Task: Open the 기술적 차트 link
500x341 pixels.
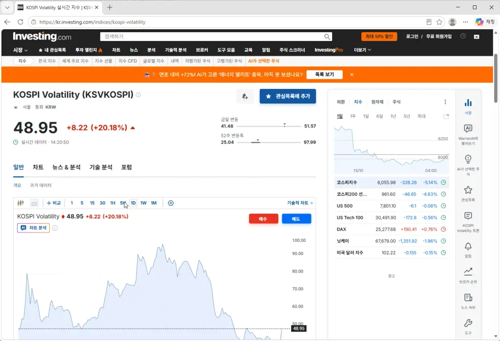Action: click(x=300, y=203)
